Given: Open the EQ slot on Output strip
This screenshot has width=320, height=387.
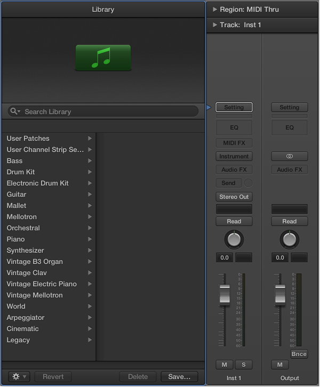Looking at the screenshot, I should click(290, 127).
